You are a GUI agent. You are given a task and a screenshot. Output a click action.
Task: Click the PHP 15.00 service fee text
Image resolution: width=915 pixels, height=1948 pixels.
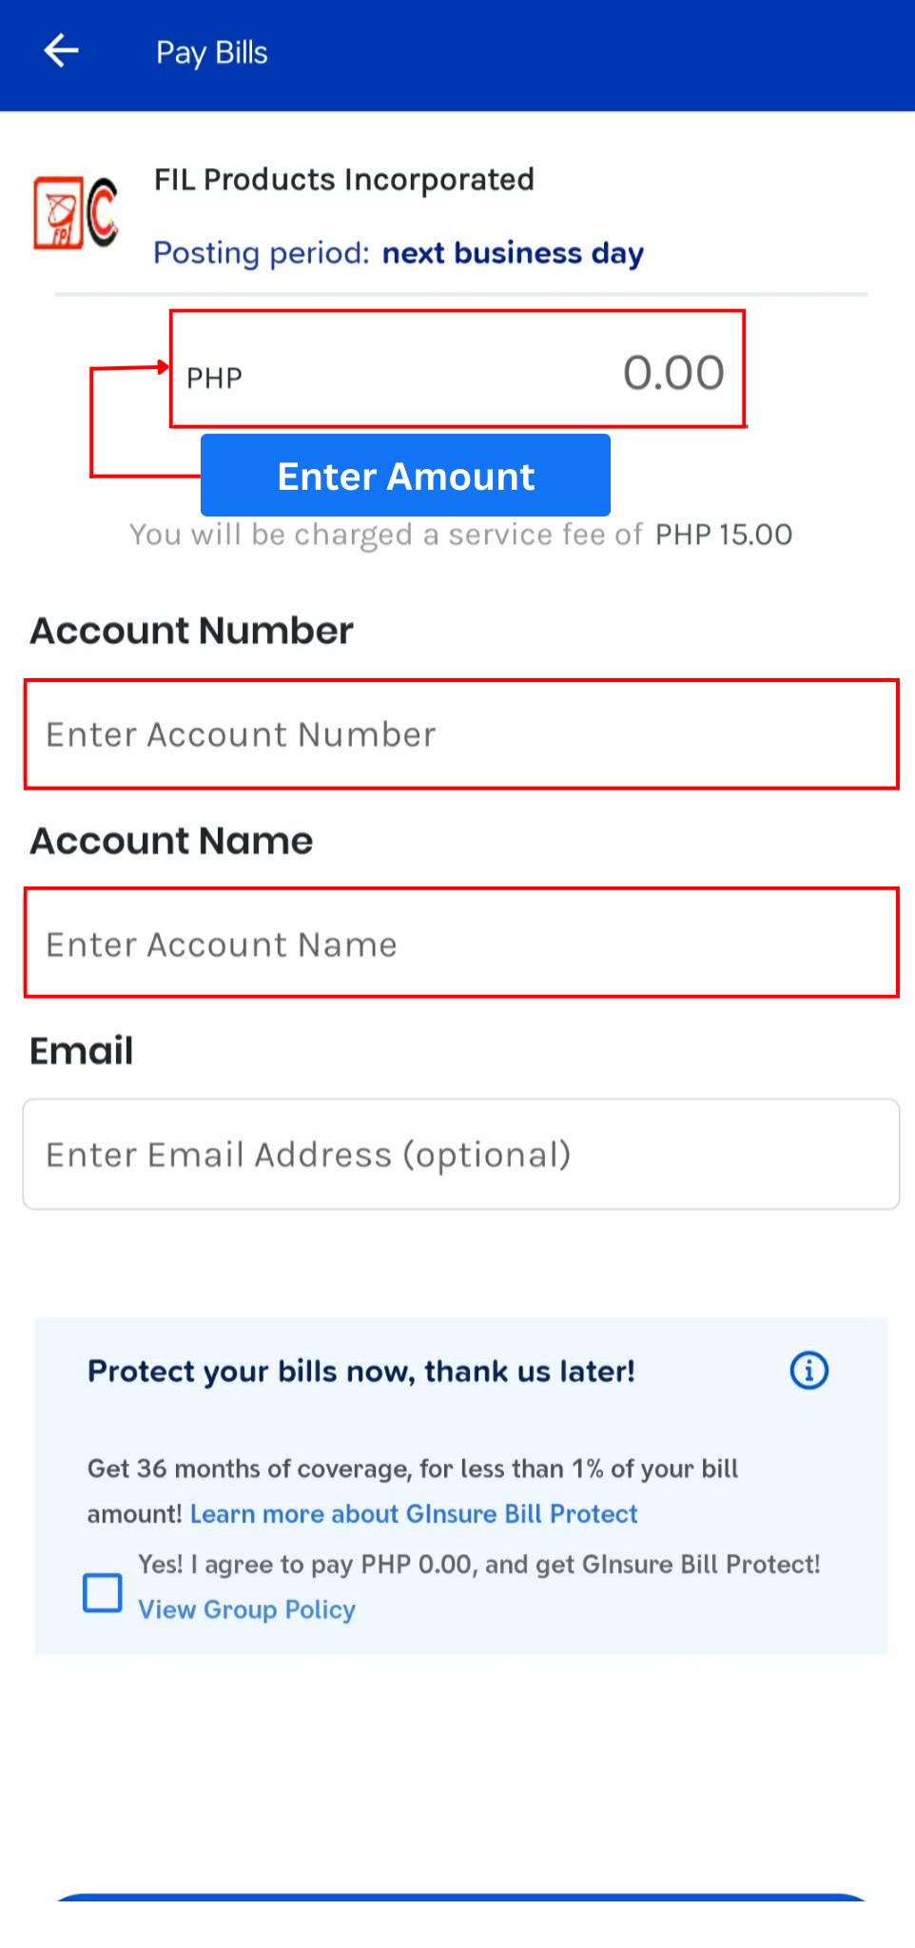pyautogui.click(x=723, y=535)
